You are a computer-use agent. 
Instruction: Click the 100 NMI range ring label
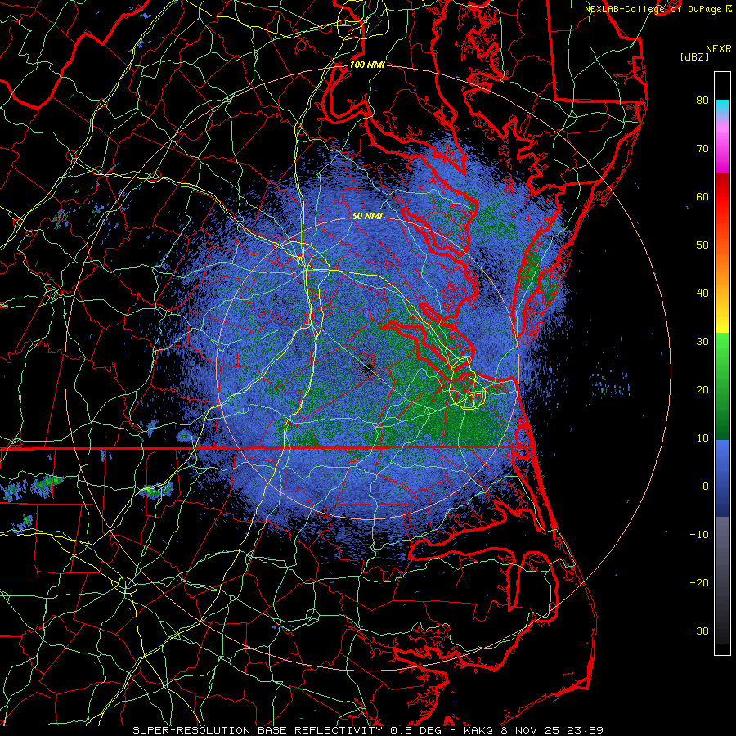367,65
